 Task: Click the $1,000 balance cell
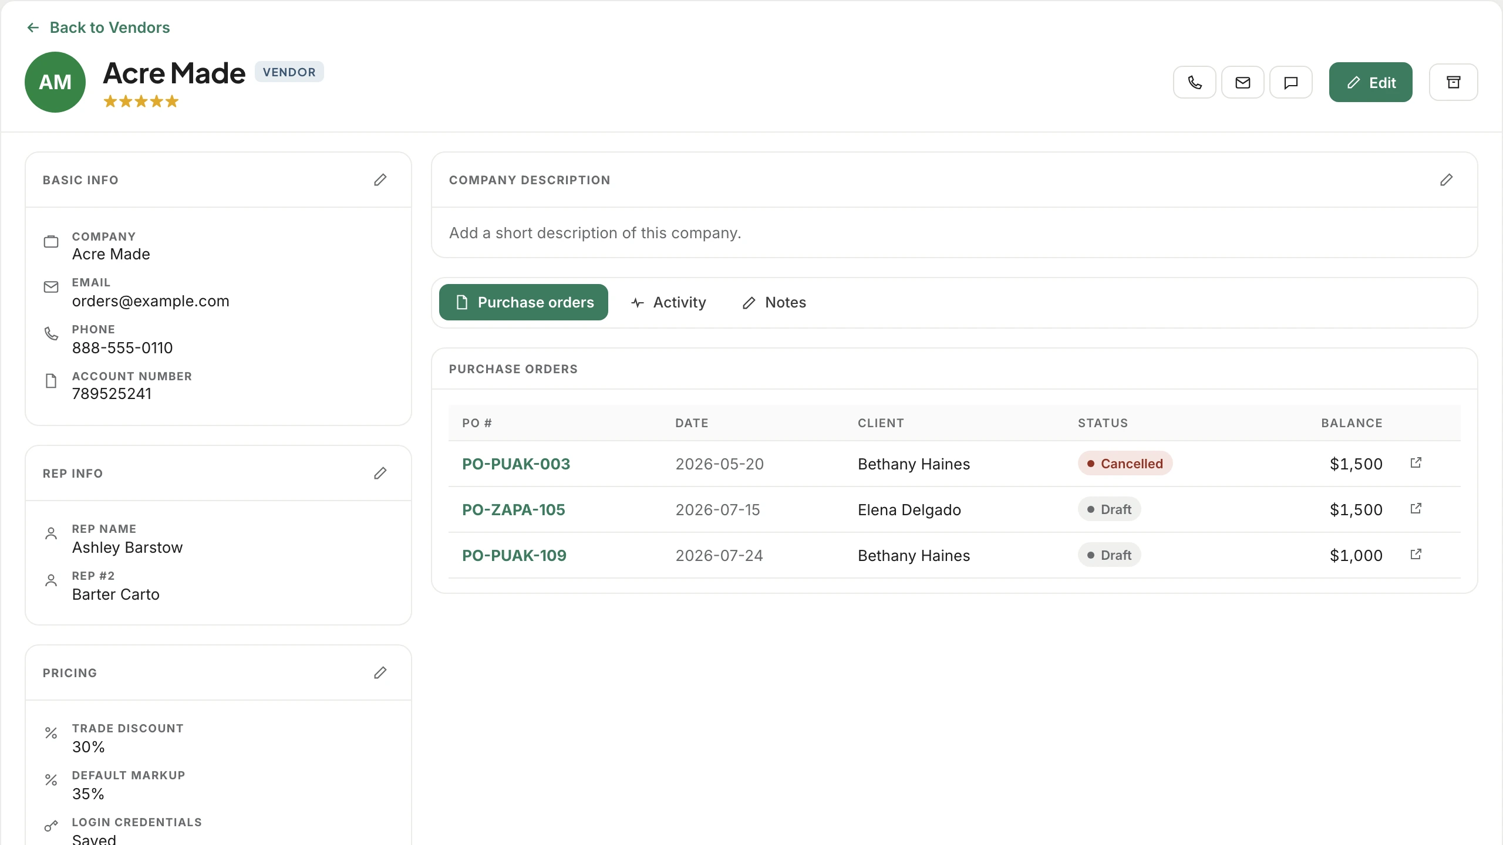[1356, 555]
